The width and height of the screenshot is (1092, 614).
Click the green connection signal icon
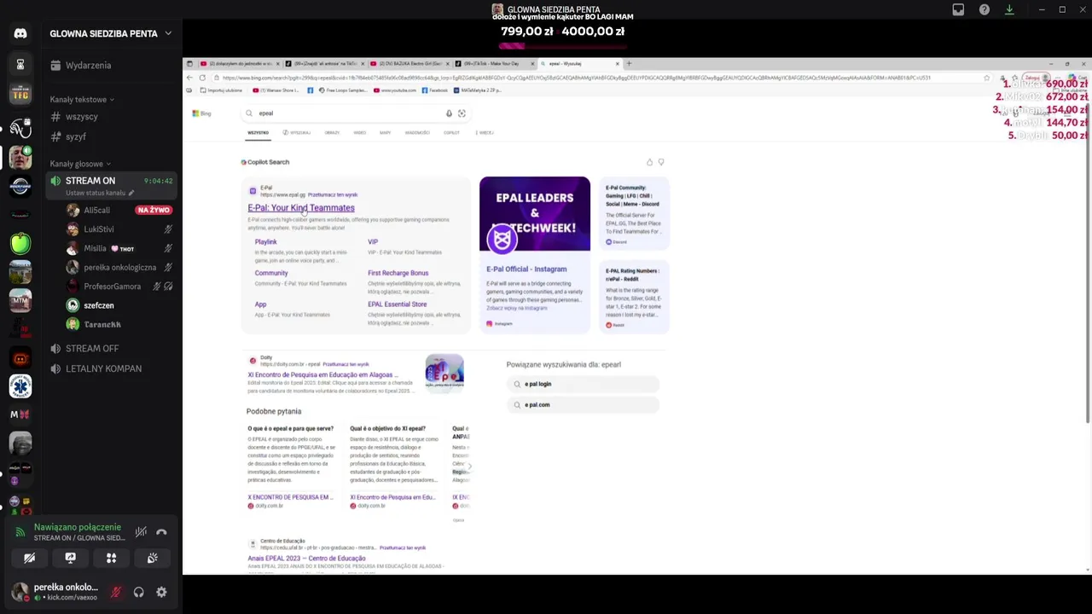pos(20,532)
